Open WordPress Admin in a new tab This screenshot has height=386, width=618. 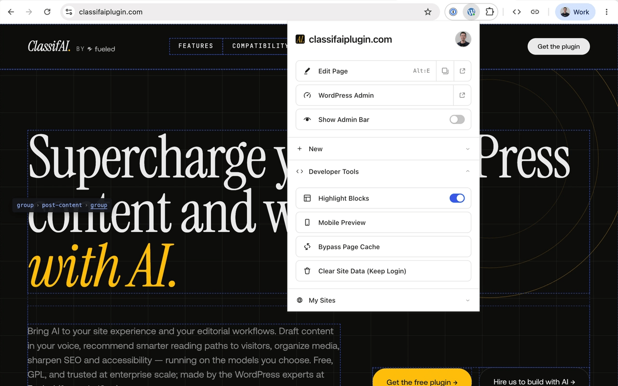coord(462,95)
